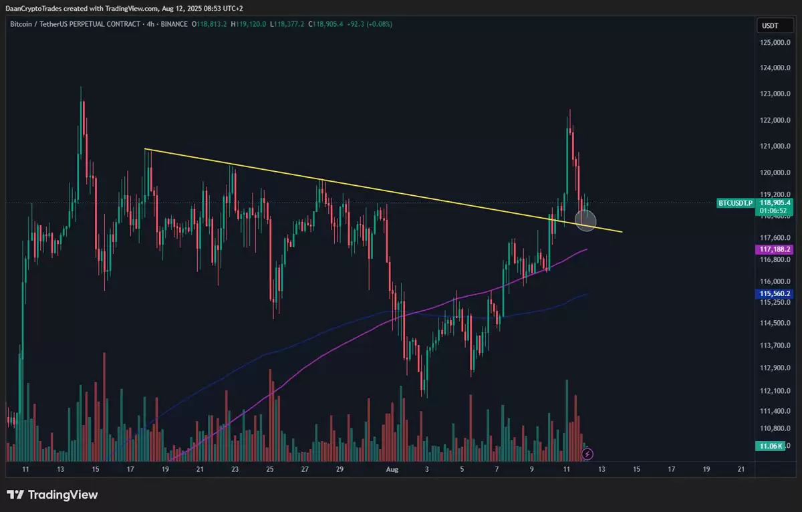This screenshot has height=512, width=802.
Task: Click the BTCUSDT.P price label
Action: coord(734,203)
